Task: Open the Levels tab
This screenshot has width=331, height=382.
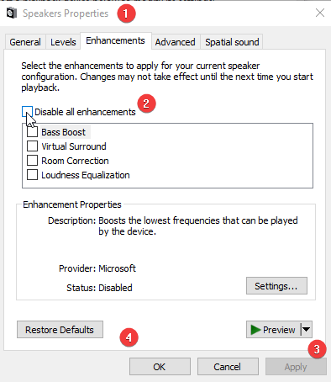Action: tap(63, 42)
